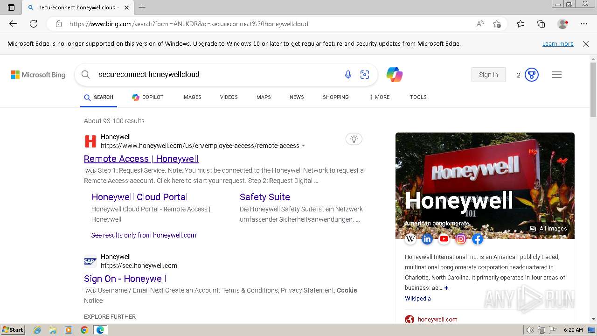Click the lightbulb icon beside Honeywell result
Screen dimensions: 597x336
[x=354, y=139]
